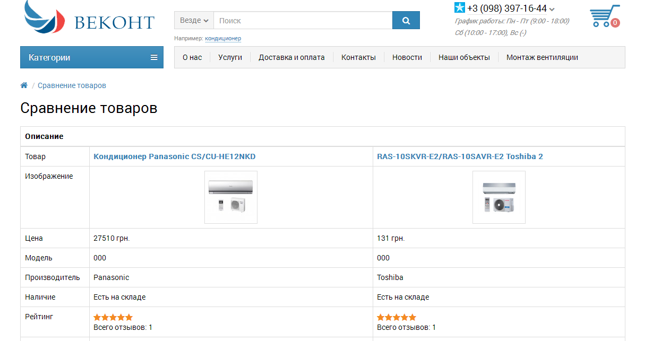Click the Описание table header
This screenshot has width=653, height=341.
pos(44,136)
